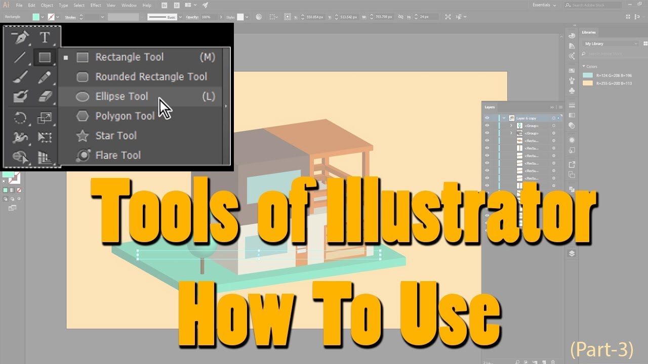The image size is (648, 364).
Task: Open the My Library dropdown
Action: (x=611, y=43)
